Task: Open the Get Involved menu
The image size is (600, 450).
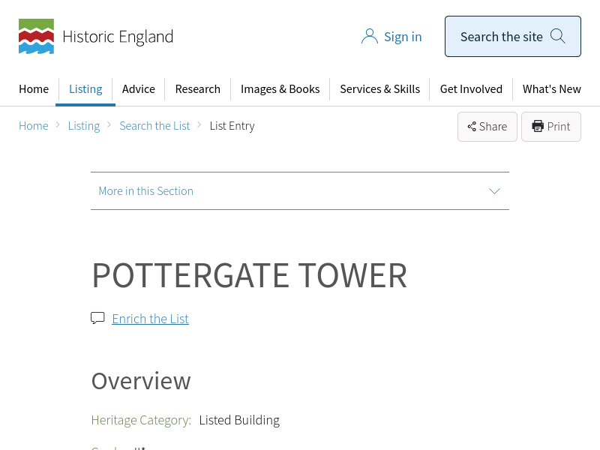Action: click(471, 89)
